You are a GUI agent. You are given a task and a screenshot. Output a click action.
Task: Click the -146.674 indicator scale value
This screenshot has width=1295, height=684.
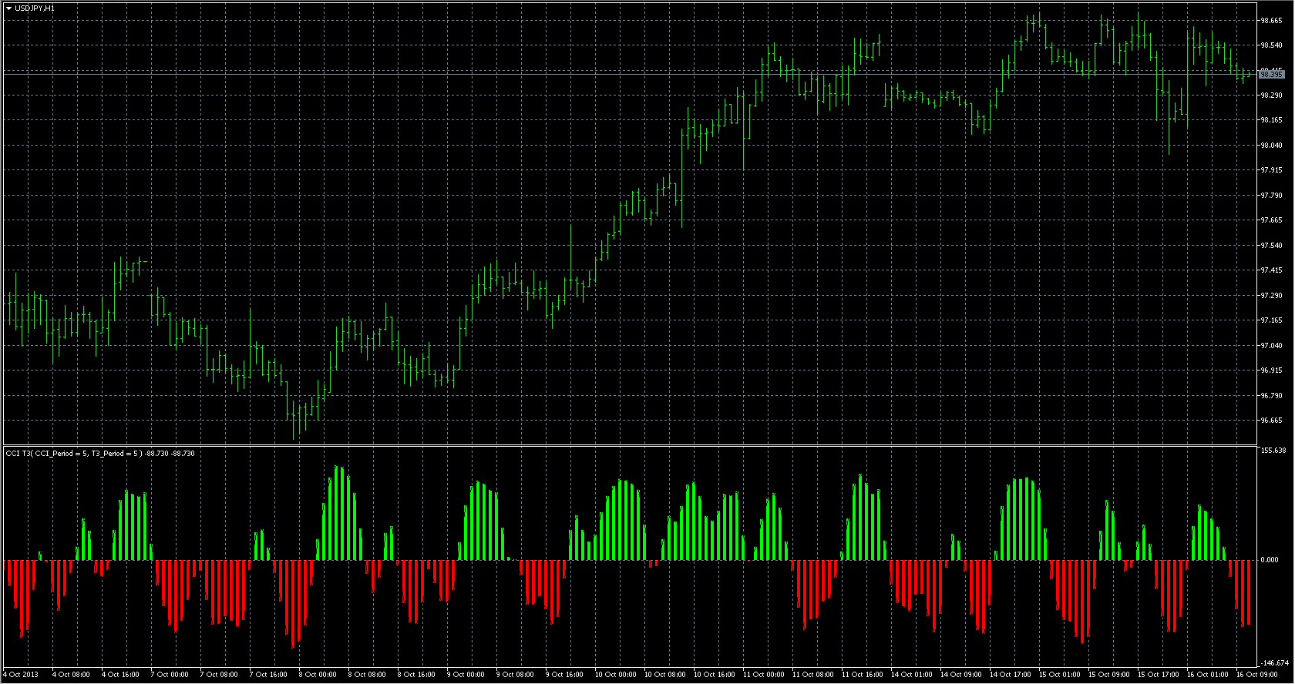point(1273,663)
